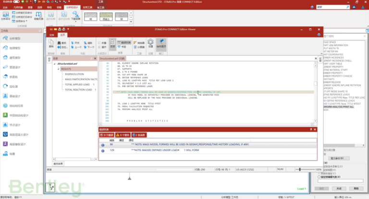Switch to 荷载 ribbon tab
This screenshot has width=369, height=199.
[x=59, y=7]
